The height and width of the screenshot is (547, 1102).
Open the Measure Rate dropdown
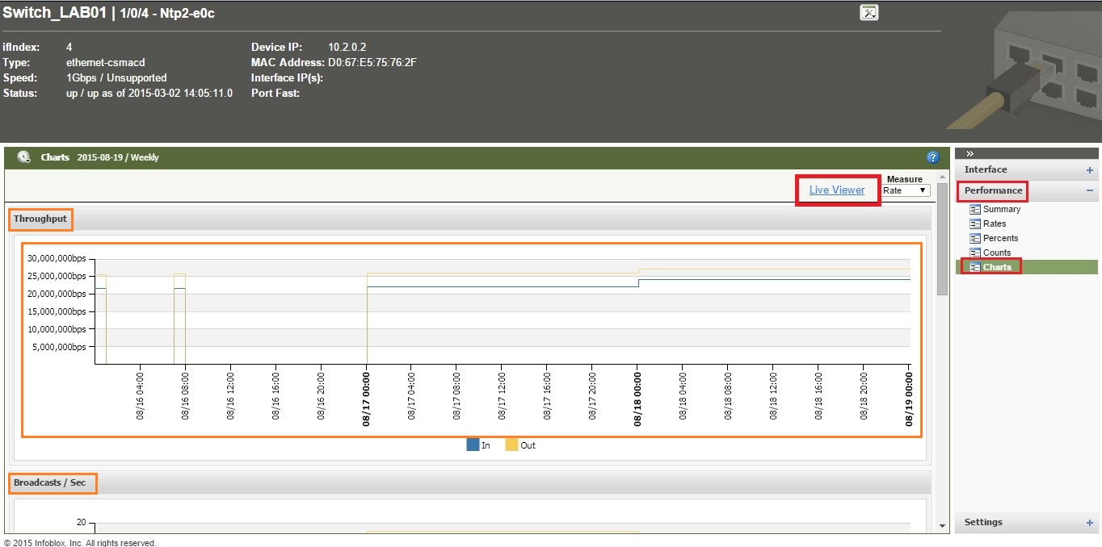click(905, 190)
